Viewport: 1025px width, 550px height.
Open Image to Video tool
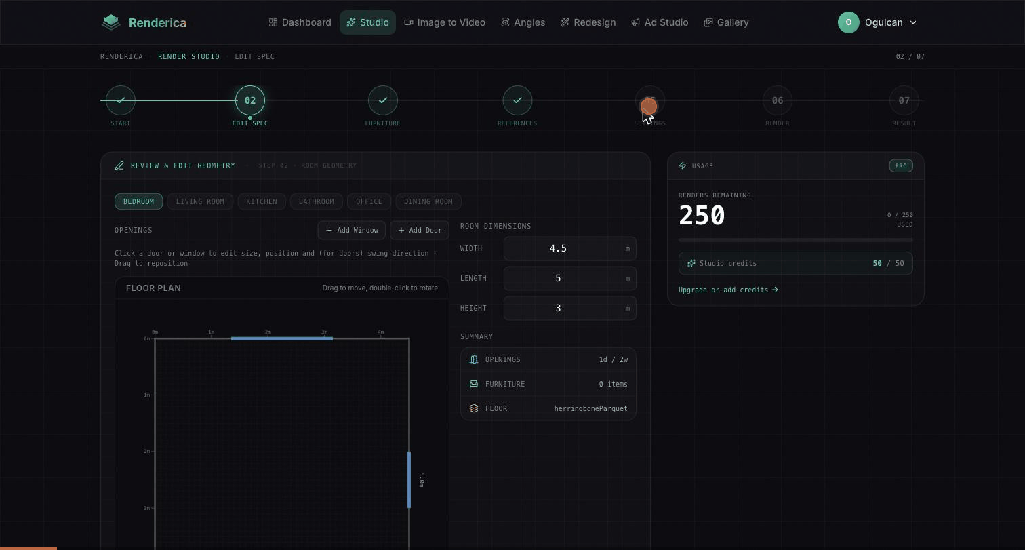[x=445, y=22]
